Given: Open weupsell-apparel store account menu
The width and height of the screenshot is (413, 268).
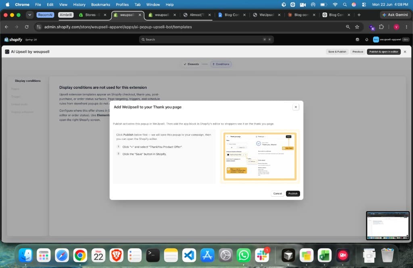Looking at the screenshot, I should 391,39.
